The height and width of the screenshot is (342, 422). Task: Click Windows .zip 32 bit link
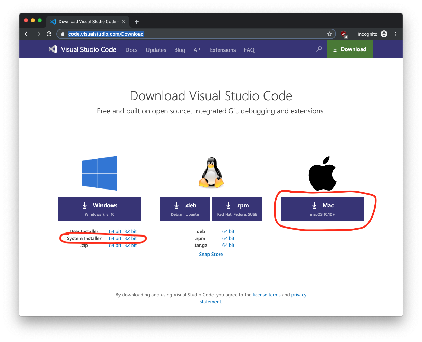click(x=131, y=245)
